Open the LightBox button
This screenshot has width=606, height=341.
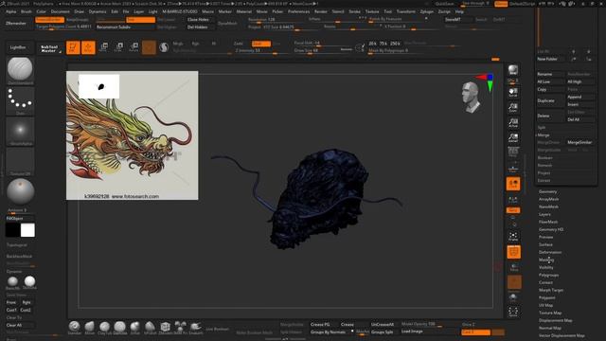point(18,47)
